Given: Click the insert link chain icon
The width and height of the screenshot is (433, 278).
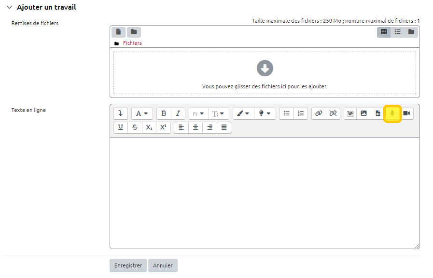Looking at the screenshot, I should [318, 113].
